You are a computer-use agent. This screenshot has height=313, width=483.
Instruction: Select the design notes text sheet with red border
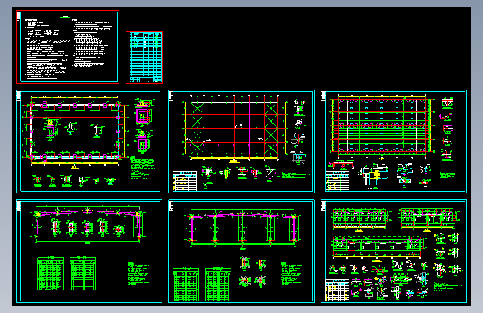click(68, 47)
